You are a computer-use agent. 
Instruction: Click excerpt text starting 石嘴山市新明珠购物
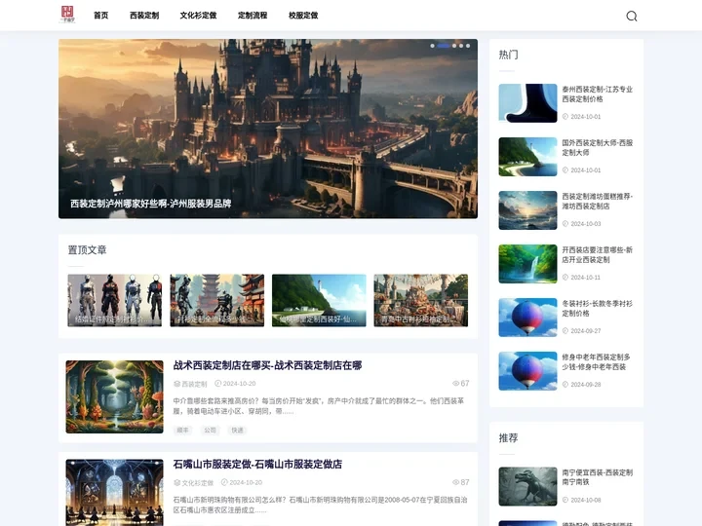click(x=320, y=505)
